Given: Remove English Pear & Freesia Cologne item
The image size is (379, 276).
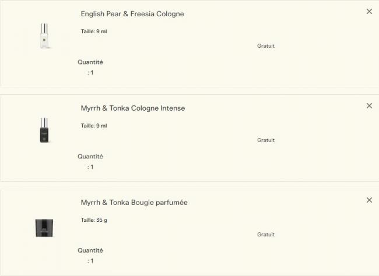Looking at the screenshot, I should [369, 12].
